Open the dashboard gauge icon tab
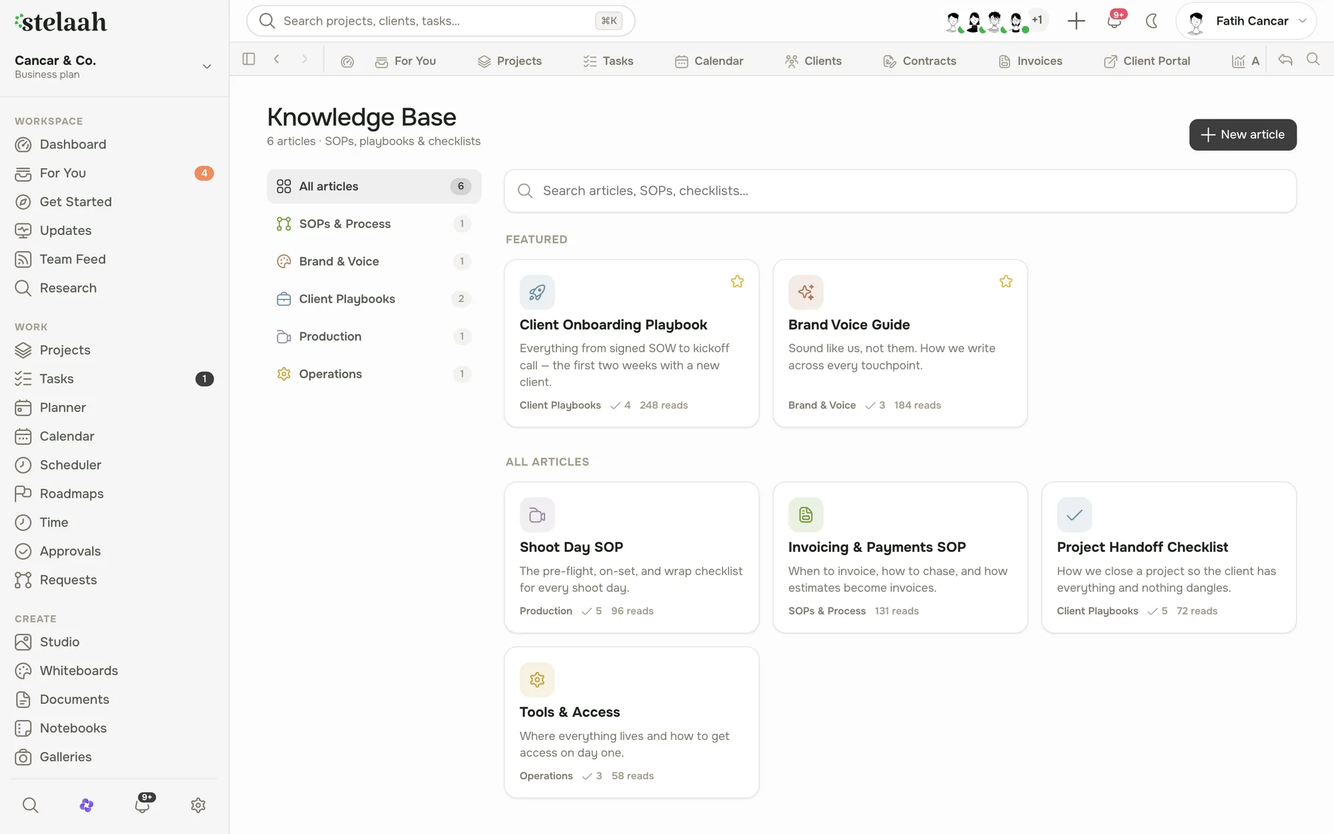 347,61
